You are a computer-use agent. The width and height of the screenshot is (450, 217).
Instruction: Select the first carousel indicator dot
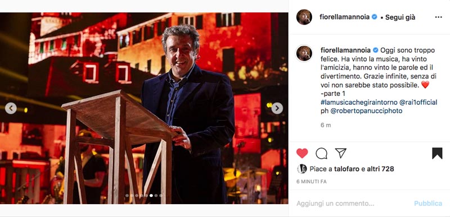pos(127,196)
